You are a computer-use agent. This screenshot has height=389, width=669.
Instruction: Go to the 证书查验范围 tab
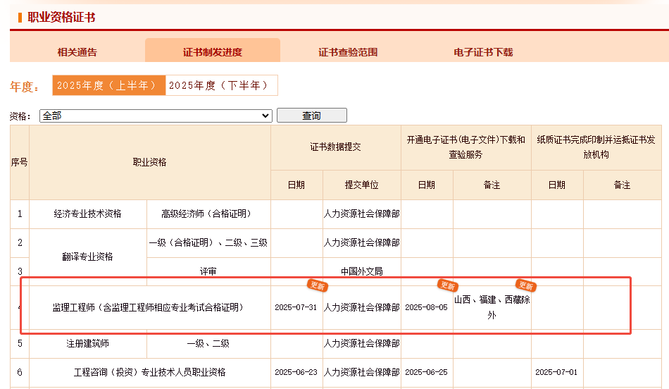point(348,52)
